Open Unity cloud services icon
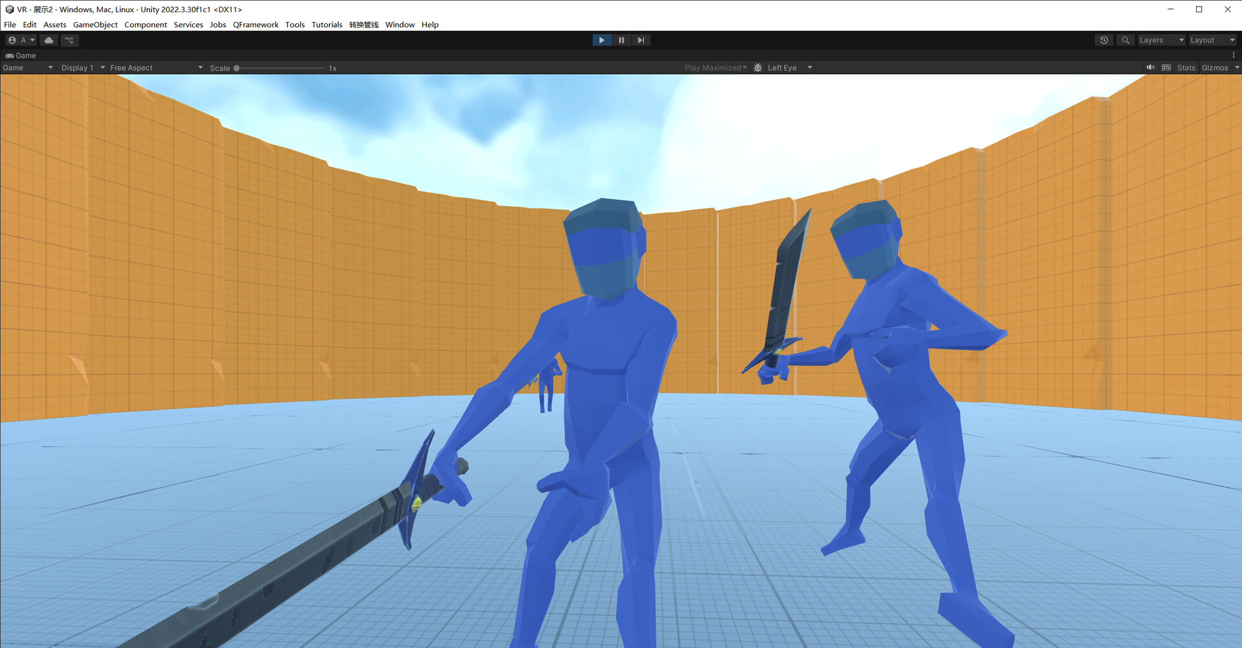1242x648 pixels. [x=49, y=40]
